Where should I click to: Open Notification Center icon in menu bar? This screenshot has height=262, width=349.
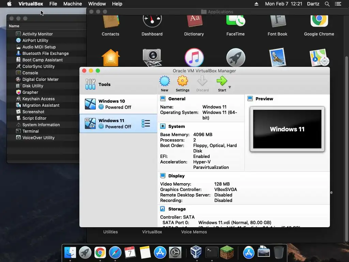pos(338,4)
